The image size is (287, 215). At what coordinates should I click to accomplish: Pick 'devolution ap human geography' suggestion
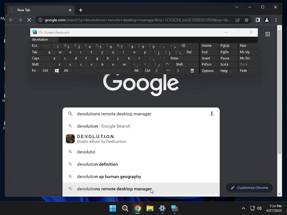(141, 177)
